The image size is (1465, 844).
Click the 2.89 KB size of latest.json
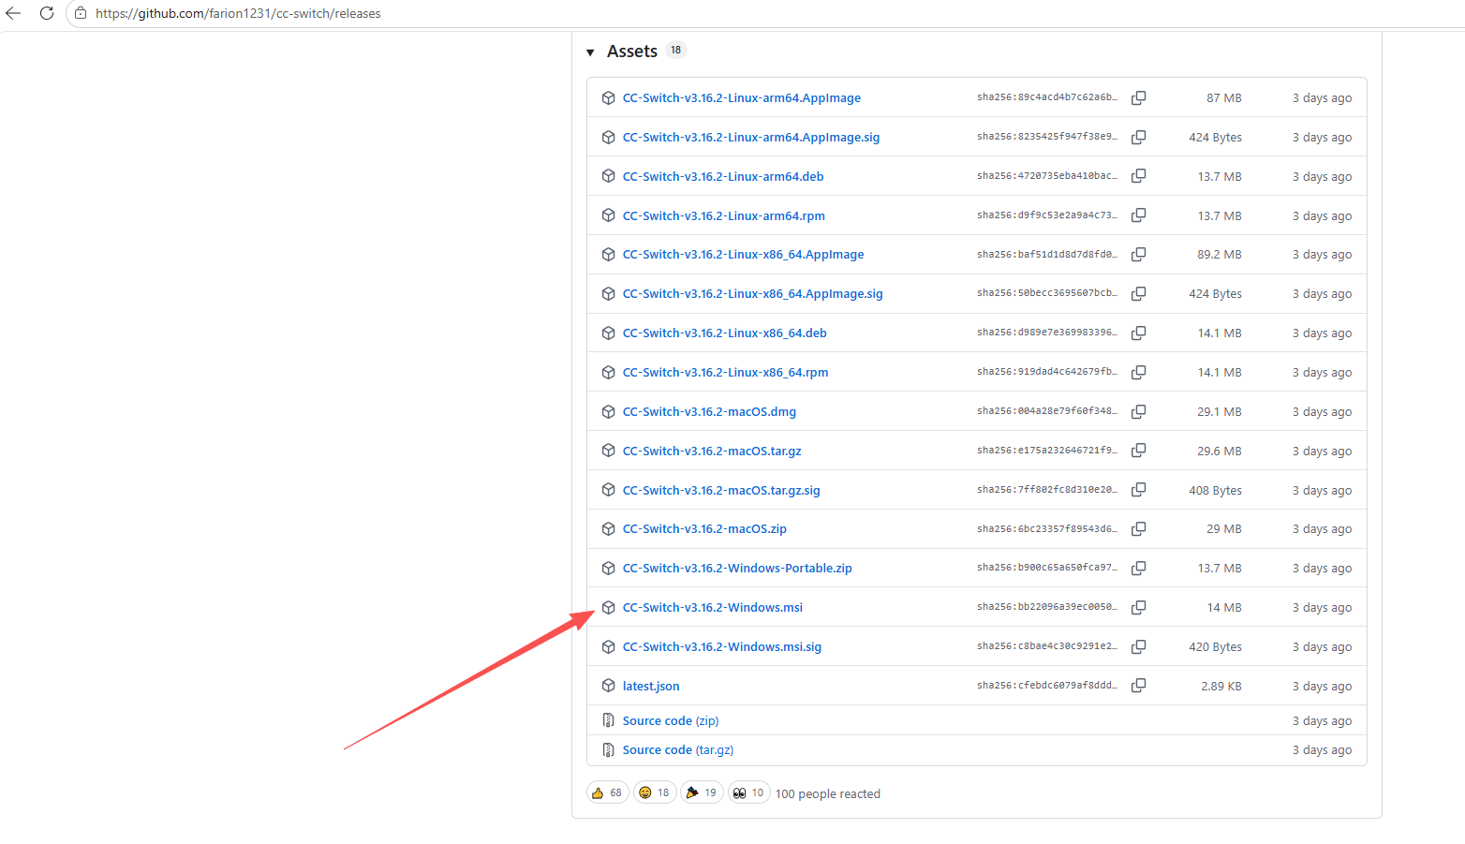click(x=1221, y=687)
